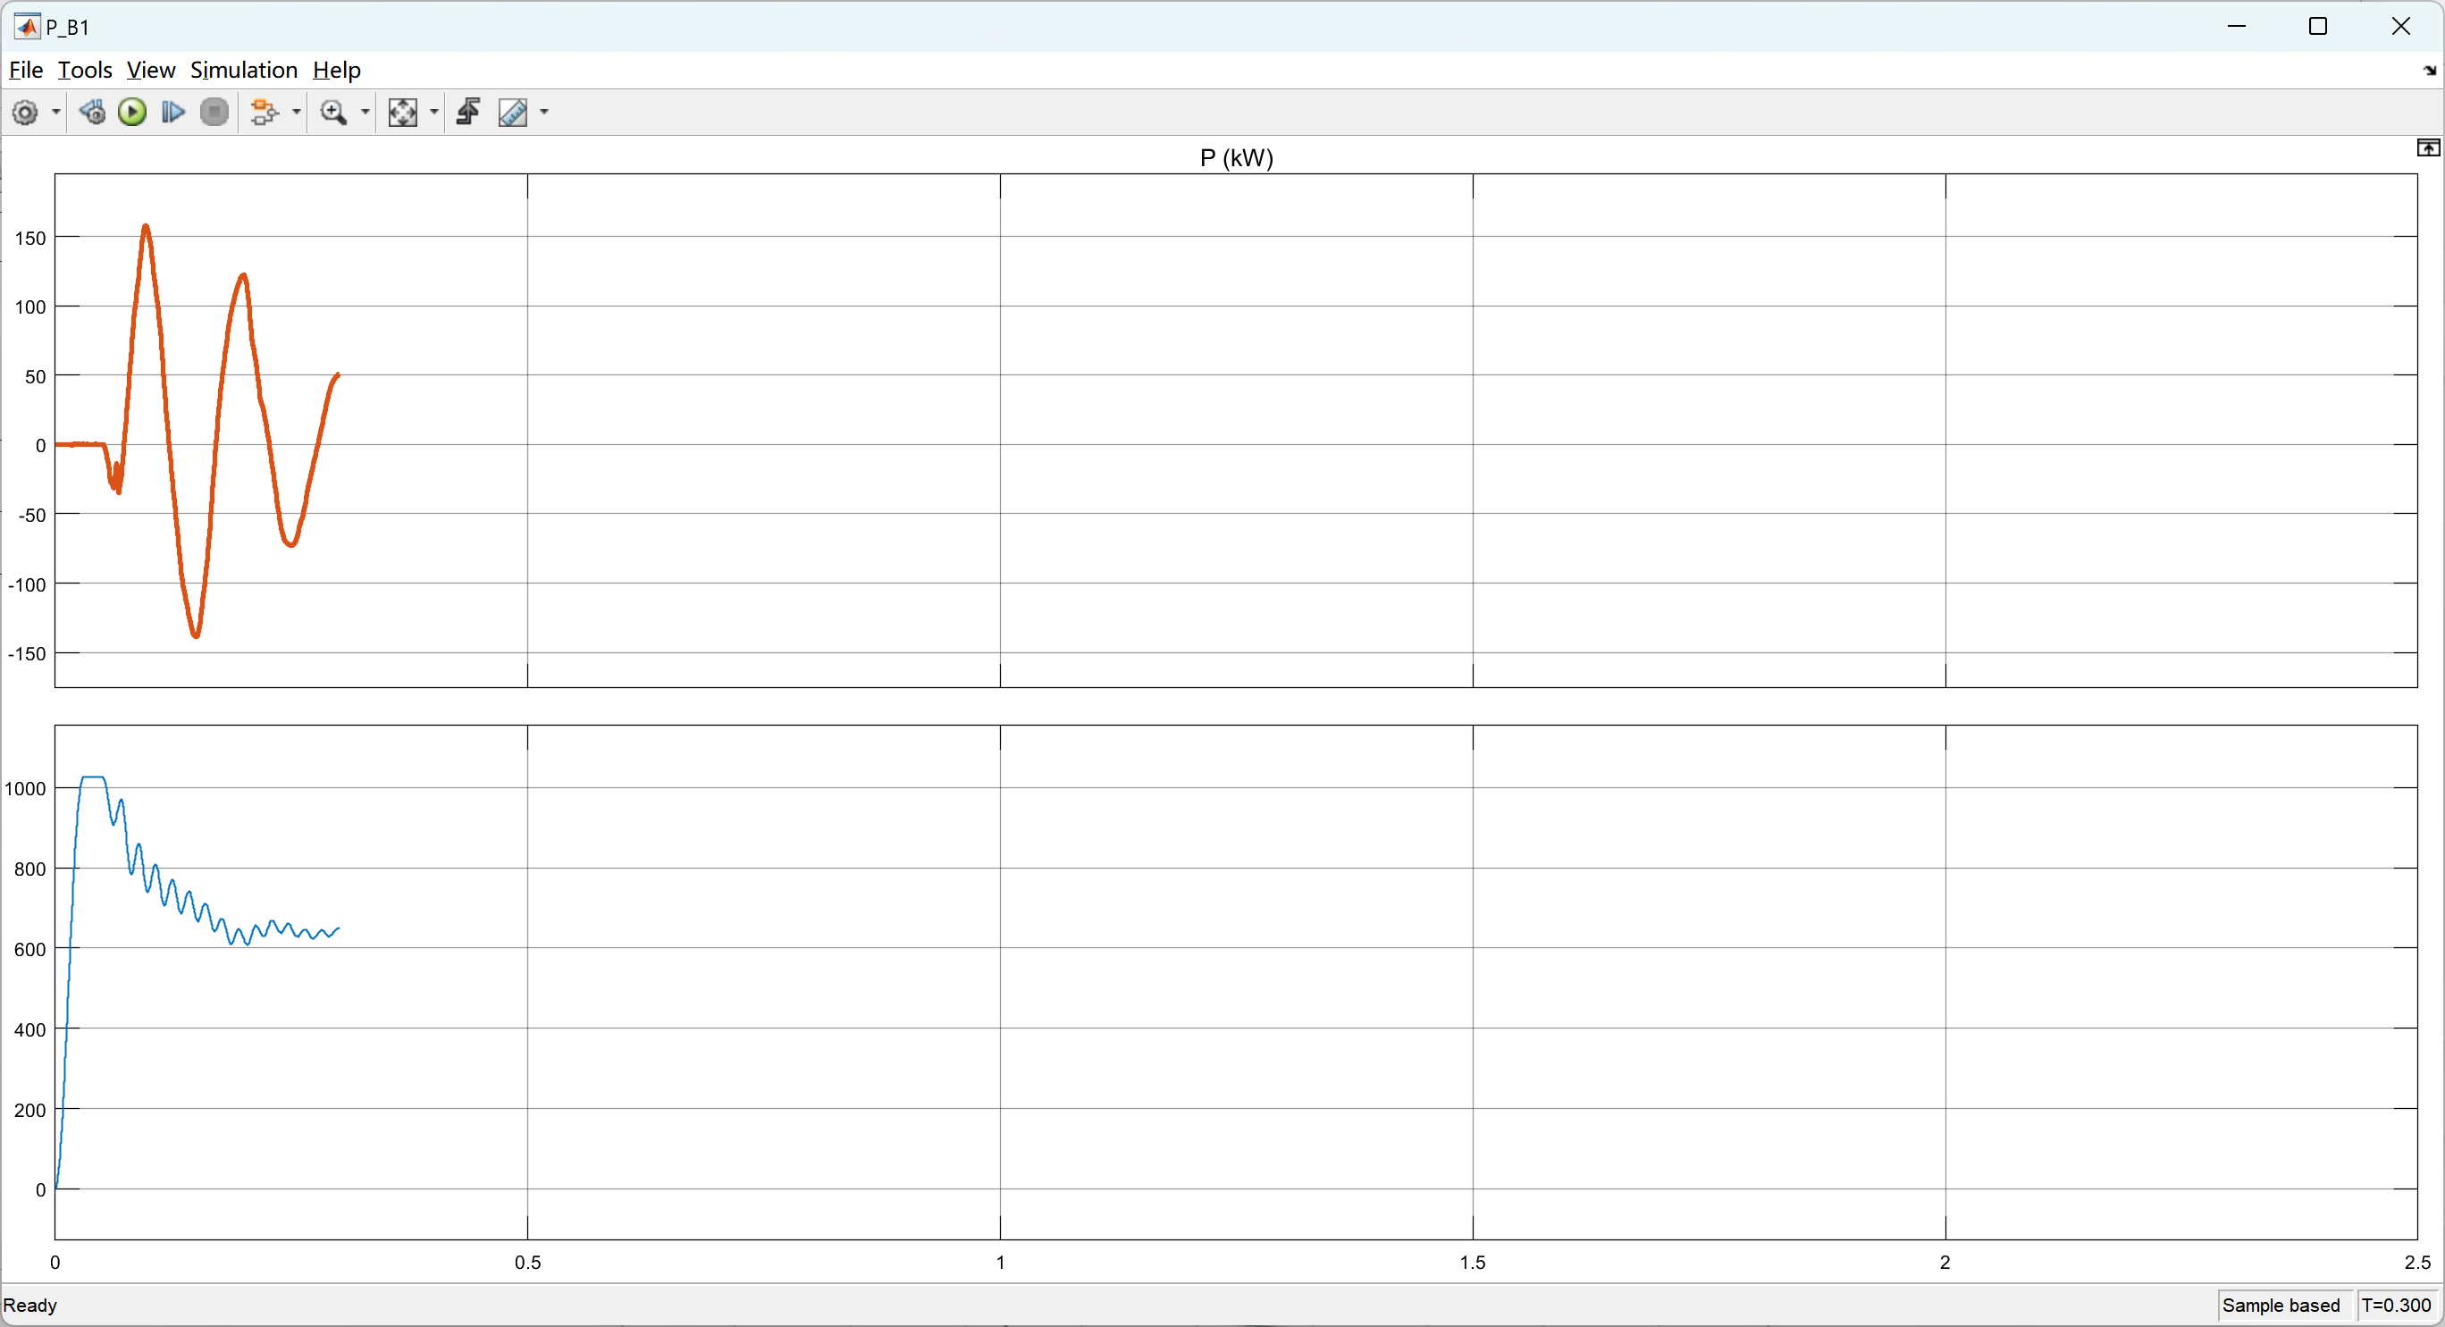Expand the Scale Axes dropdown arrow
This screenshot has height=1327, width=2445.
click(434, 113)
